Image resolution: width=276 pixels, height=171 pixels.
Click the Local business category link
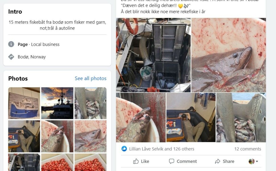(x=45, y=44)
